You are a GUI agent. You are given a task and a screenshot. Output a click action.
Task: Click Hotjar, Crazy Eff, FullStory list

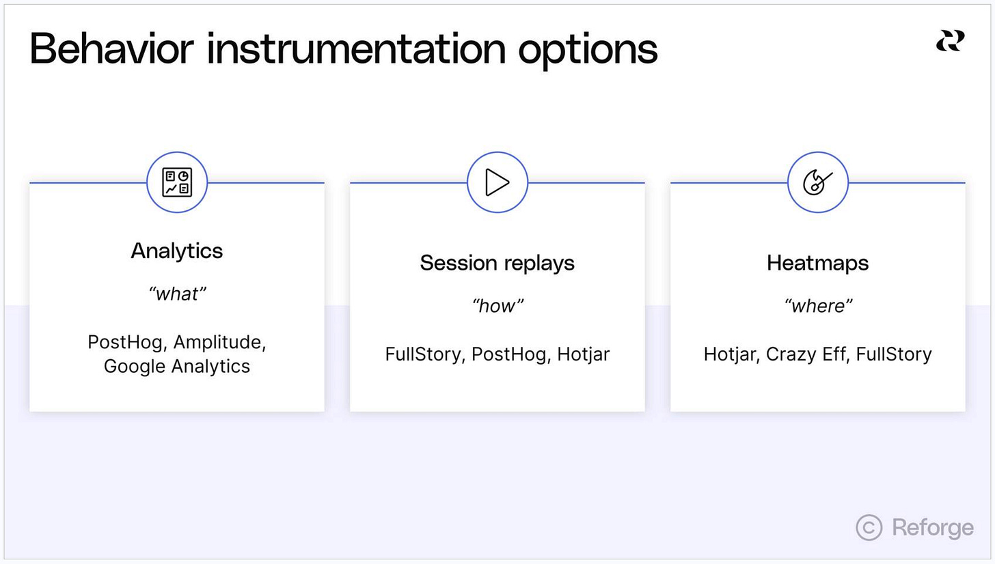[x=817, y=354]
